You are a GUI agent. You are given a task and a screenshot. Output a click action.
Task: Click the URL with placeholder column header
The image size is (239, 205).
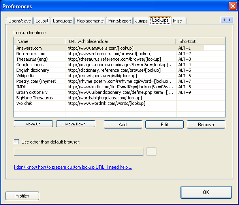pos(120,41)
